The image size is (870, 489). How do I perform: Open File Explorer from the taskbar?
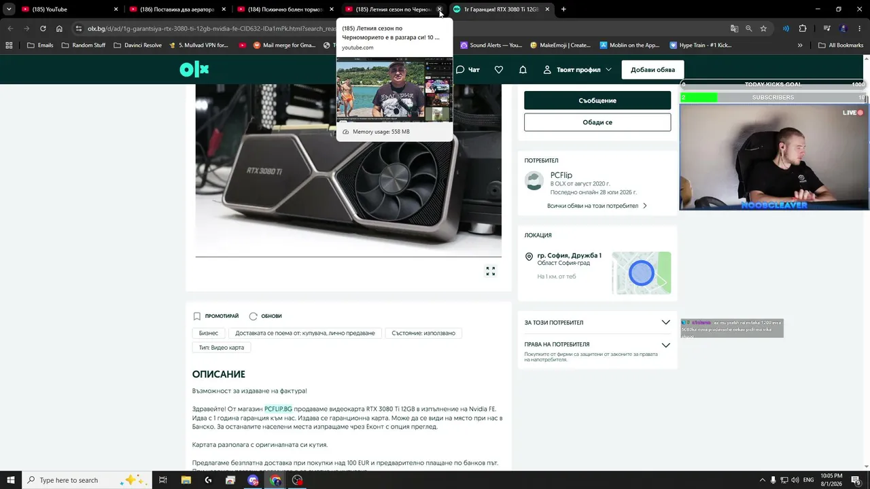pyautogui.click(x=186, y=480)
